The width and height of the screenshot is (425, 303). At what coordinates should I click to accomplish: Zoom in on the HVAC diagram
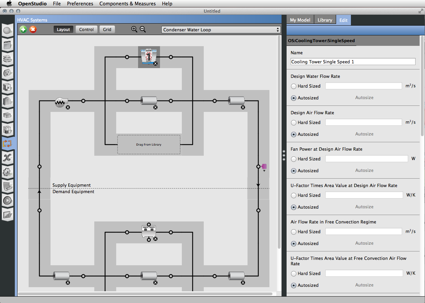(x=134, y=29)
